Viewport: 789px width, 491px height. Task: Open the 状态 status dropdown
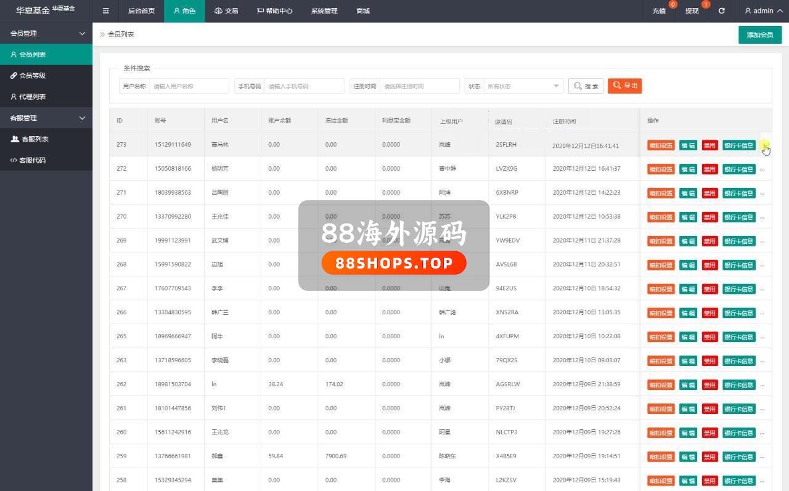coord(523,86)
